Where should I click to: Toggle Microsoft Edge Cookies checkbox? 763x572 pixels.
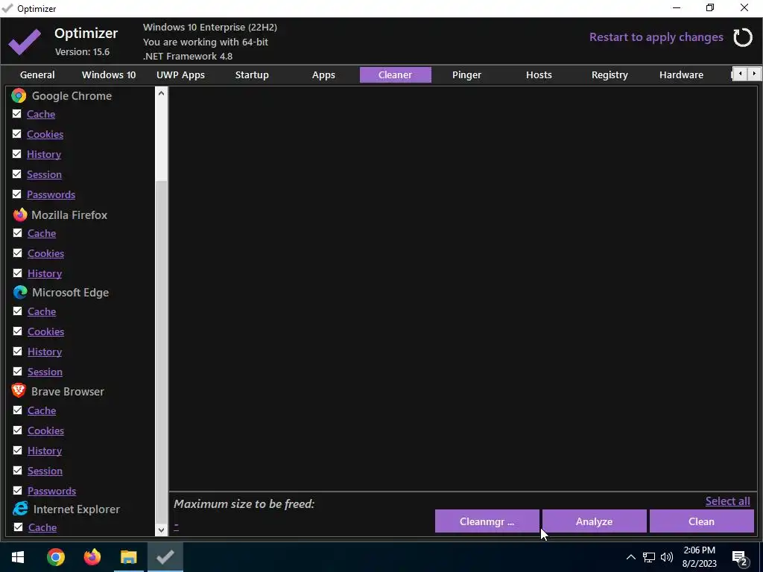[18, 331]
